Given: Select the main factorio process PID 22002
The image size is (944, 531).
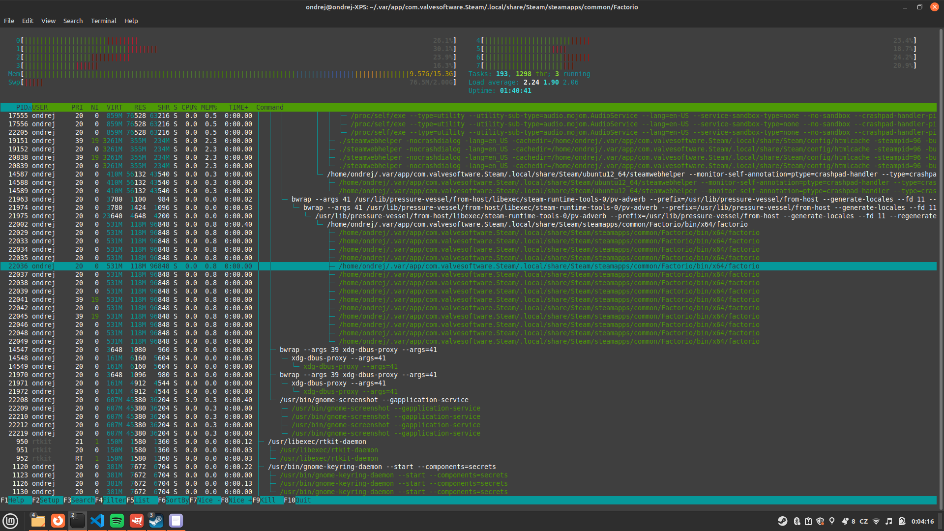Looking at the screenshot, I should click(x=468, y=224).
